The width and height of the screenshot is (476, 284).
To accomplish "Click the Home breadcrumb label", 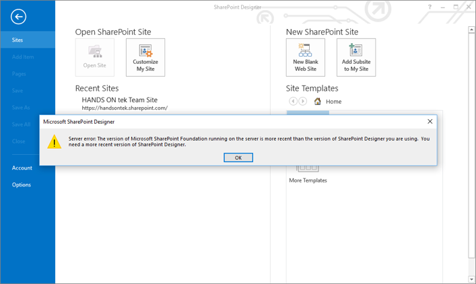I will point(334,102).
